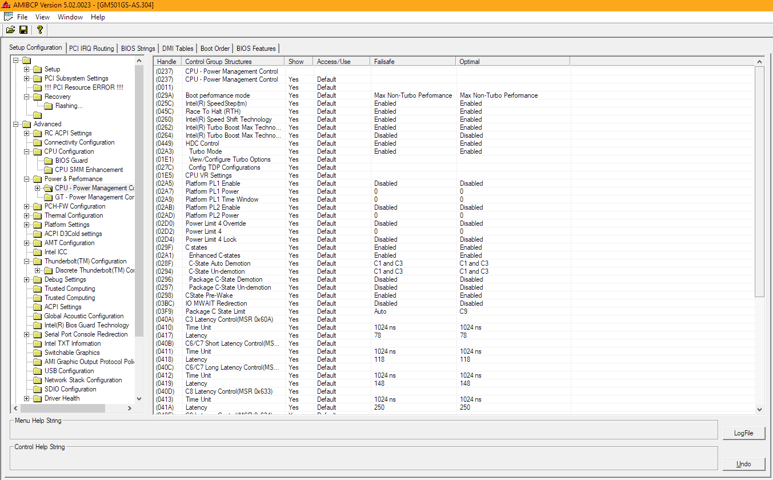Select Connectivity Configuration in the tree
The width and height of the screenshot is (773, 480).
[79, 142]
